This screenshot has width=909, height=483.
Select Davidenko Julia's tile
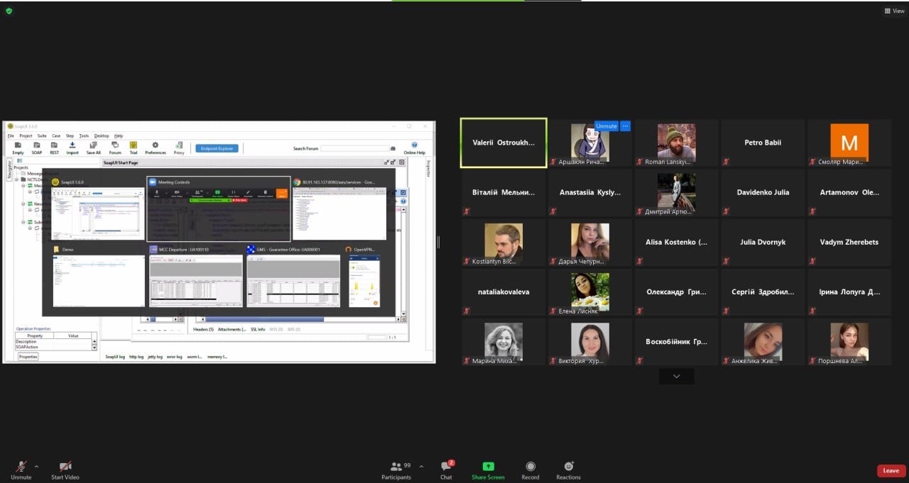763,192
